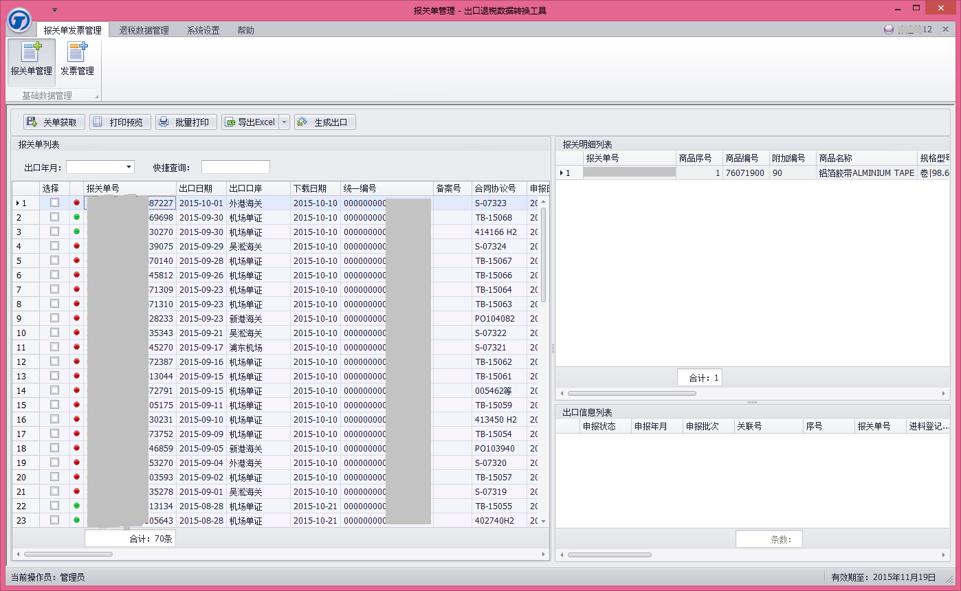Expand the 基础数据管理 group launcher
The image size is (961, 591).
(96, 97)
